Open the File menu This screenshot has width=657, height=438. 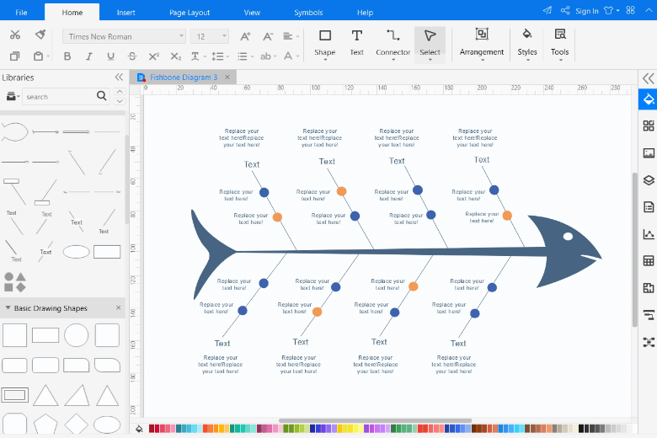tap(21, 13)
